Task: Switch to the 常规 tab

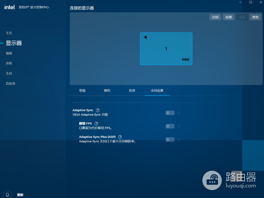Action: click(82, 91)
